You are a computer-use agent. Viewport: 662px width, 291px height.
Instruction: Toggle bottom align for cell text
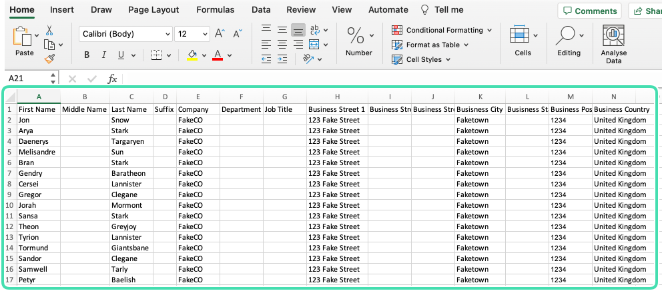click(x=298, y=30)
